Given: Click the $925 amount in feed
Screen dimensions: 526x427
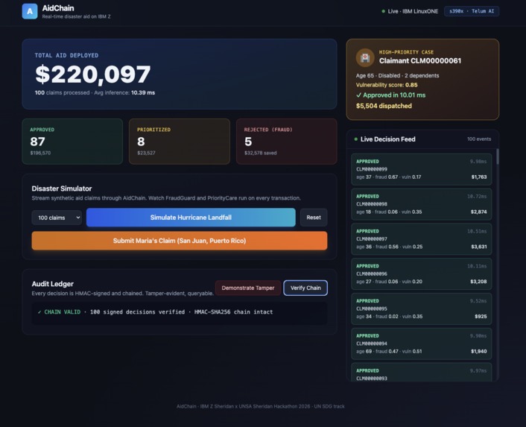Looking at the screenshot, I should pos(481,316).
